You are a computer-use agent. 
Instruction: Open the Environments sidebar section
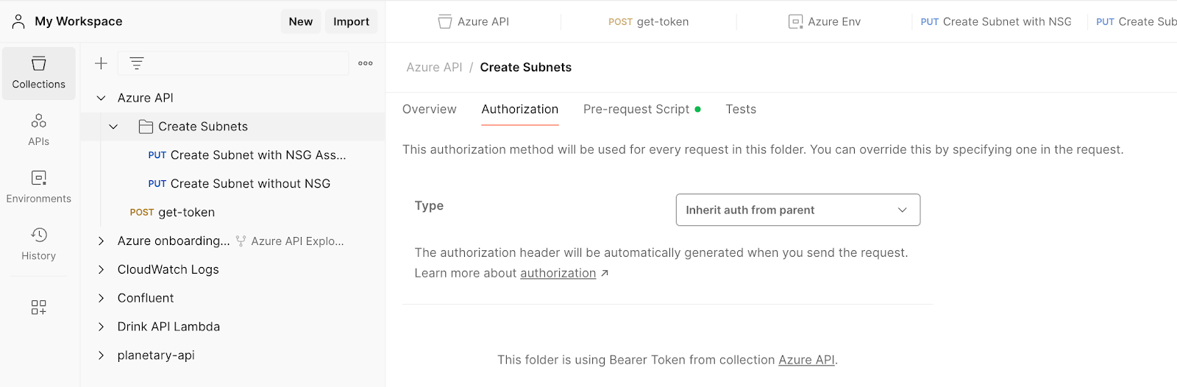click(x=39, y=187)
